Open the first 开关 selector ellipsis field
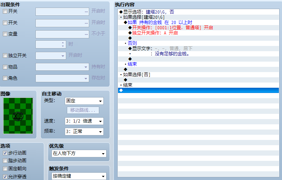 pos(62,12)
